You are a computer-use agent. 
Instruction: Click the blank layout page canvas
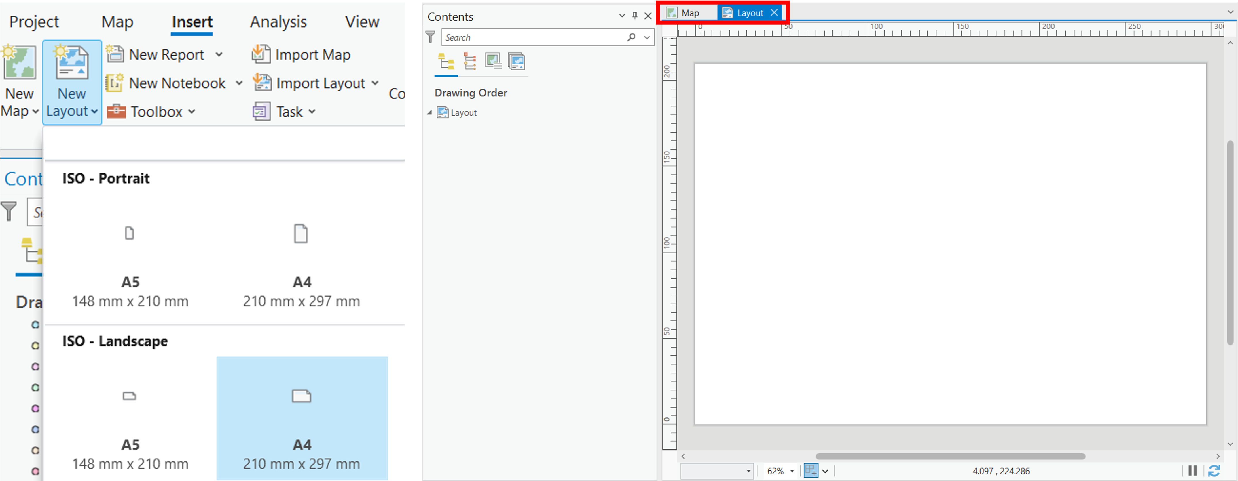click(950, 244)
